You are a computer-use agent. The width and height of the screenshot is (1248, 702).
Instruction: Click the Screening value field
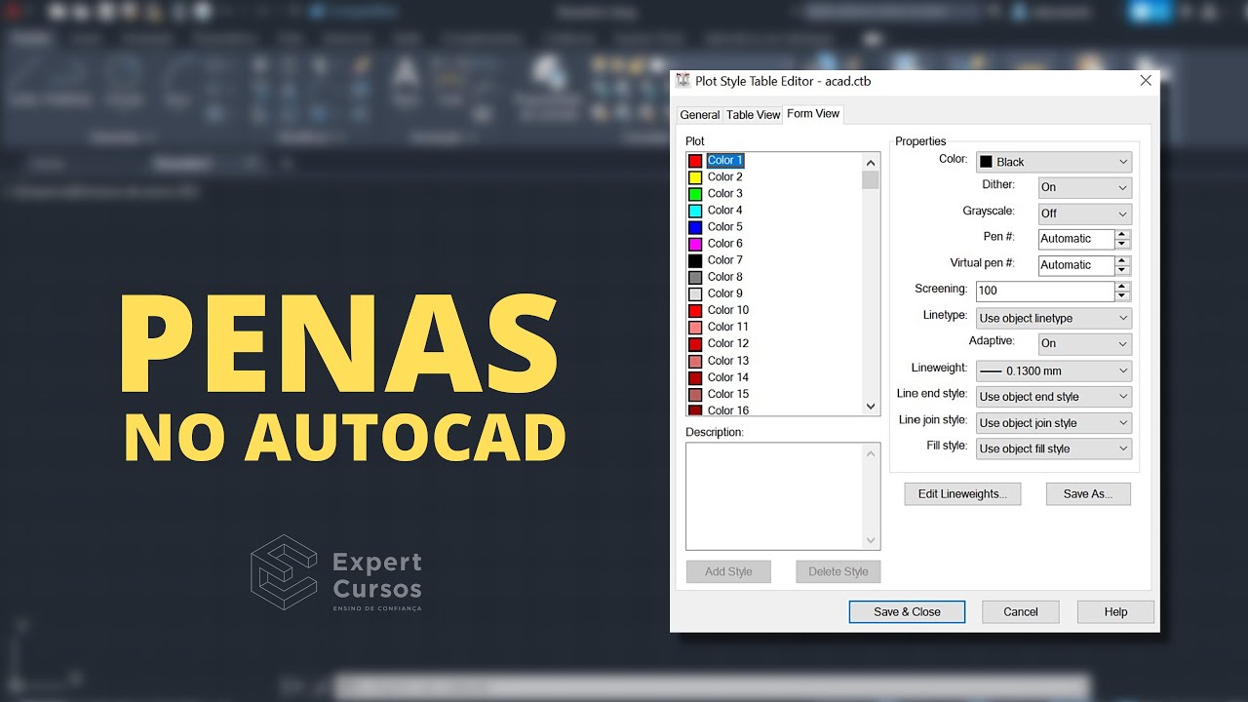coord(1045,291)
